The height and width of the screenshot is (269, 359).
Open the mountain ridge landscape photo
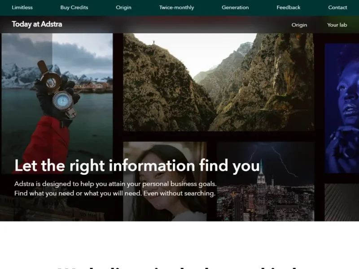(218, 82)
